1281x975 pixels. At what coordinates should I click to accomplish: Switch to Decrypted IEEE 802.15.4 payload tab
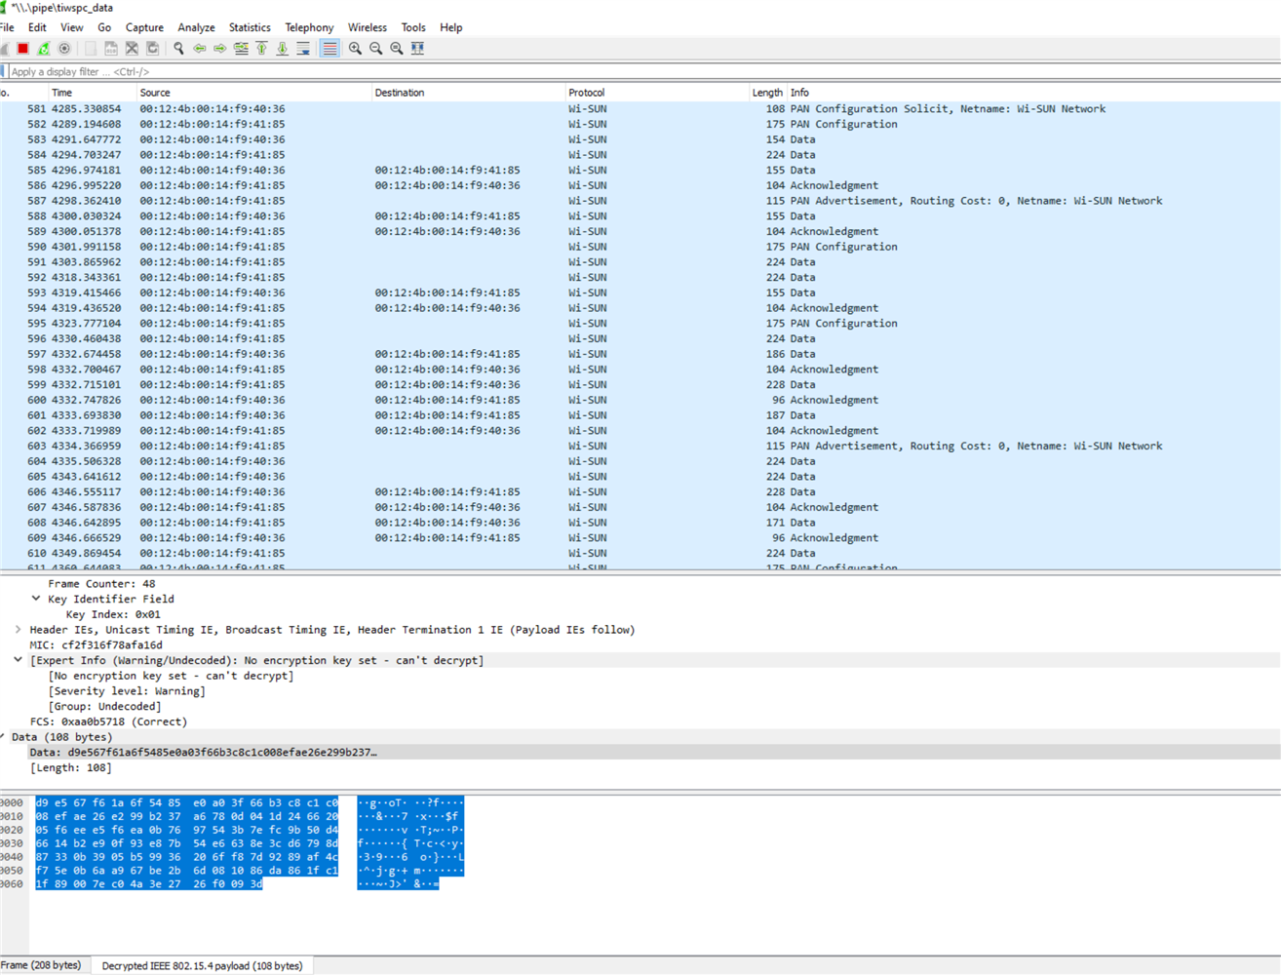coord(202,965)
